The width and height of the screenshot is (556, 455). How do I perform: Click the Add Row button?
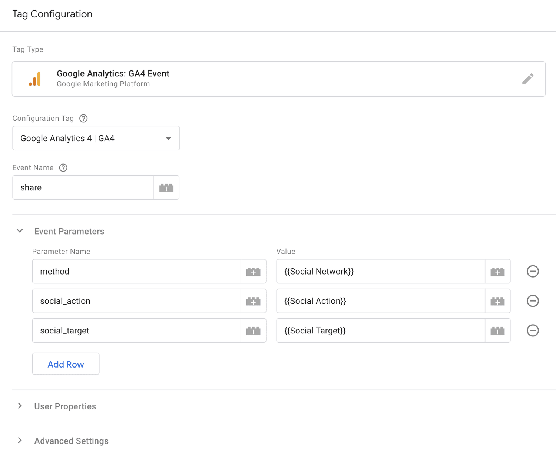(66, 364)
